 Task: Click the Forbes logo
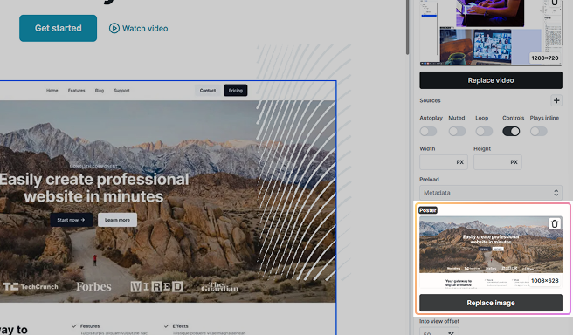coord(93,287)
